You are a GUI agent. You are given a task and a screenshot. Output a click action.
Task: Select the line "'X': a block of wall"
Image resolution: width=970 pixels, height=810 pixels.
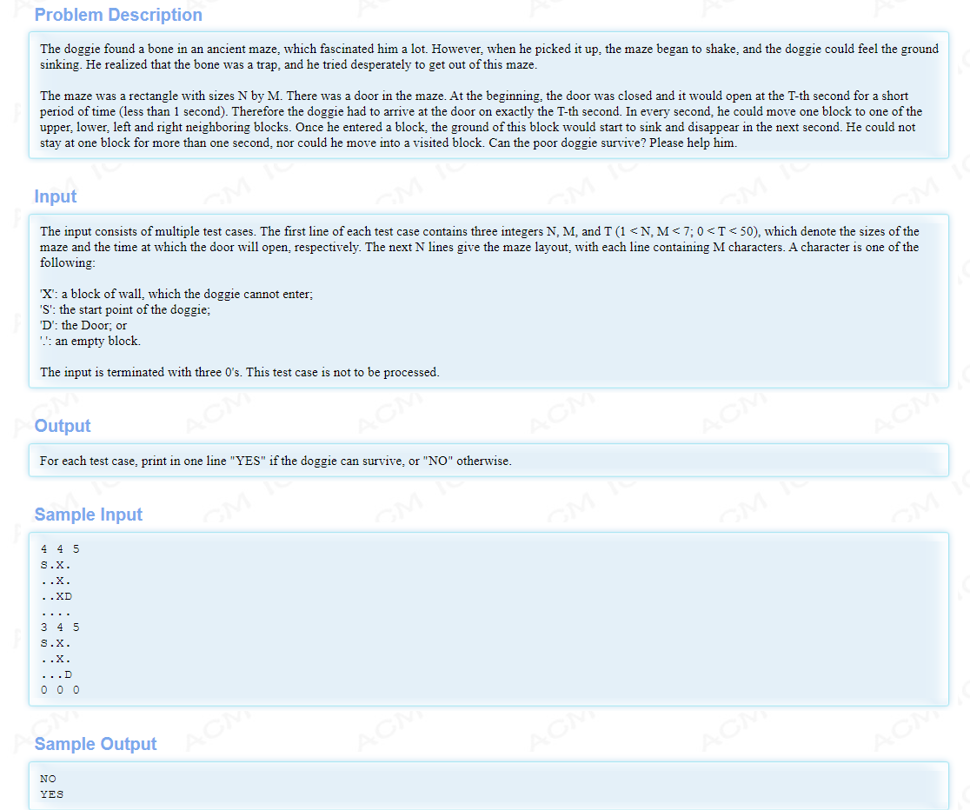[176, 294]
